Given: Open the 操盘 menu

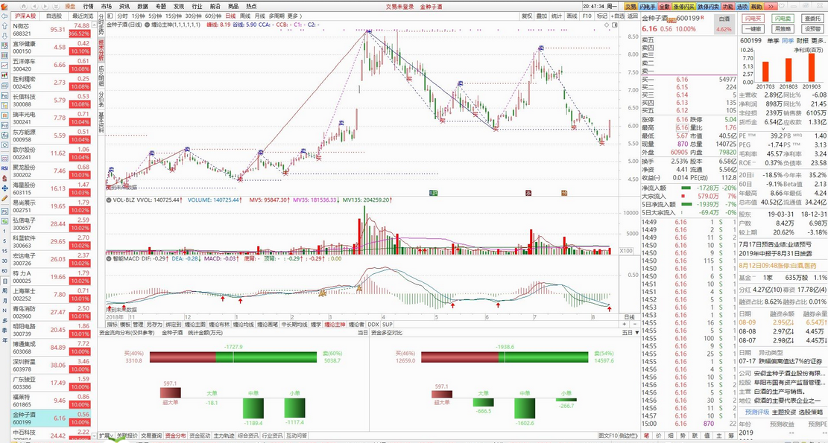Looking at the screenshot, I should (x=70, y=6).
